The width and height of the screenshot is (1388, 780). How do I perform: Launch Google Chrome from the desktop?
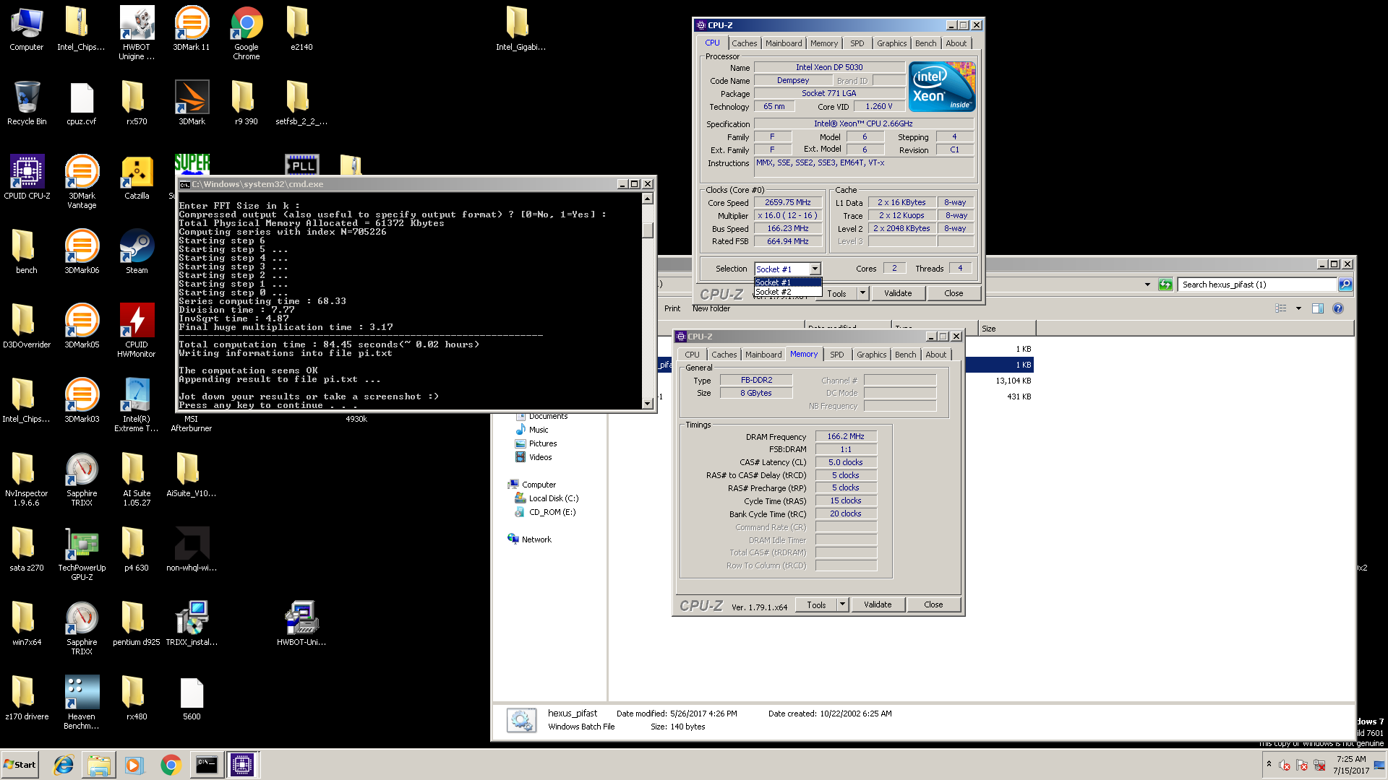[x=247, y=32]
